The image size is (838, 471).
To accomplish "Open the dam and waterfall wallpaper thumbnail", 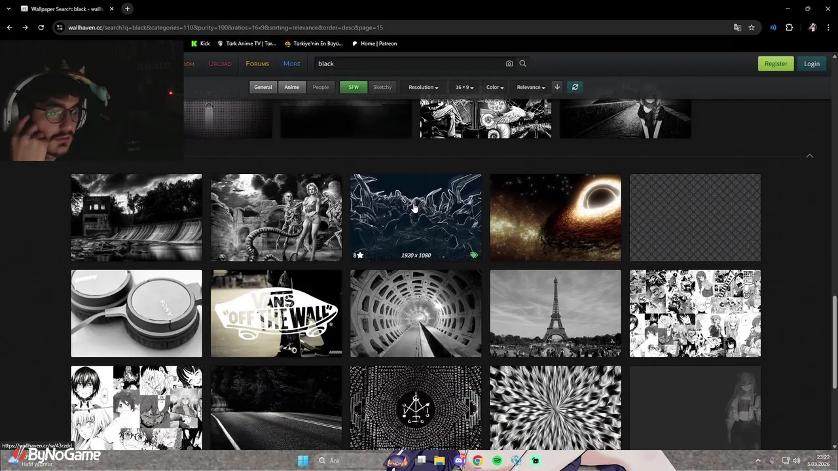I will pyautogui.click(x=136, y=217).
